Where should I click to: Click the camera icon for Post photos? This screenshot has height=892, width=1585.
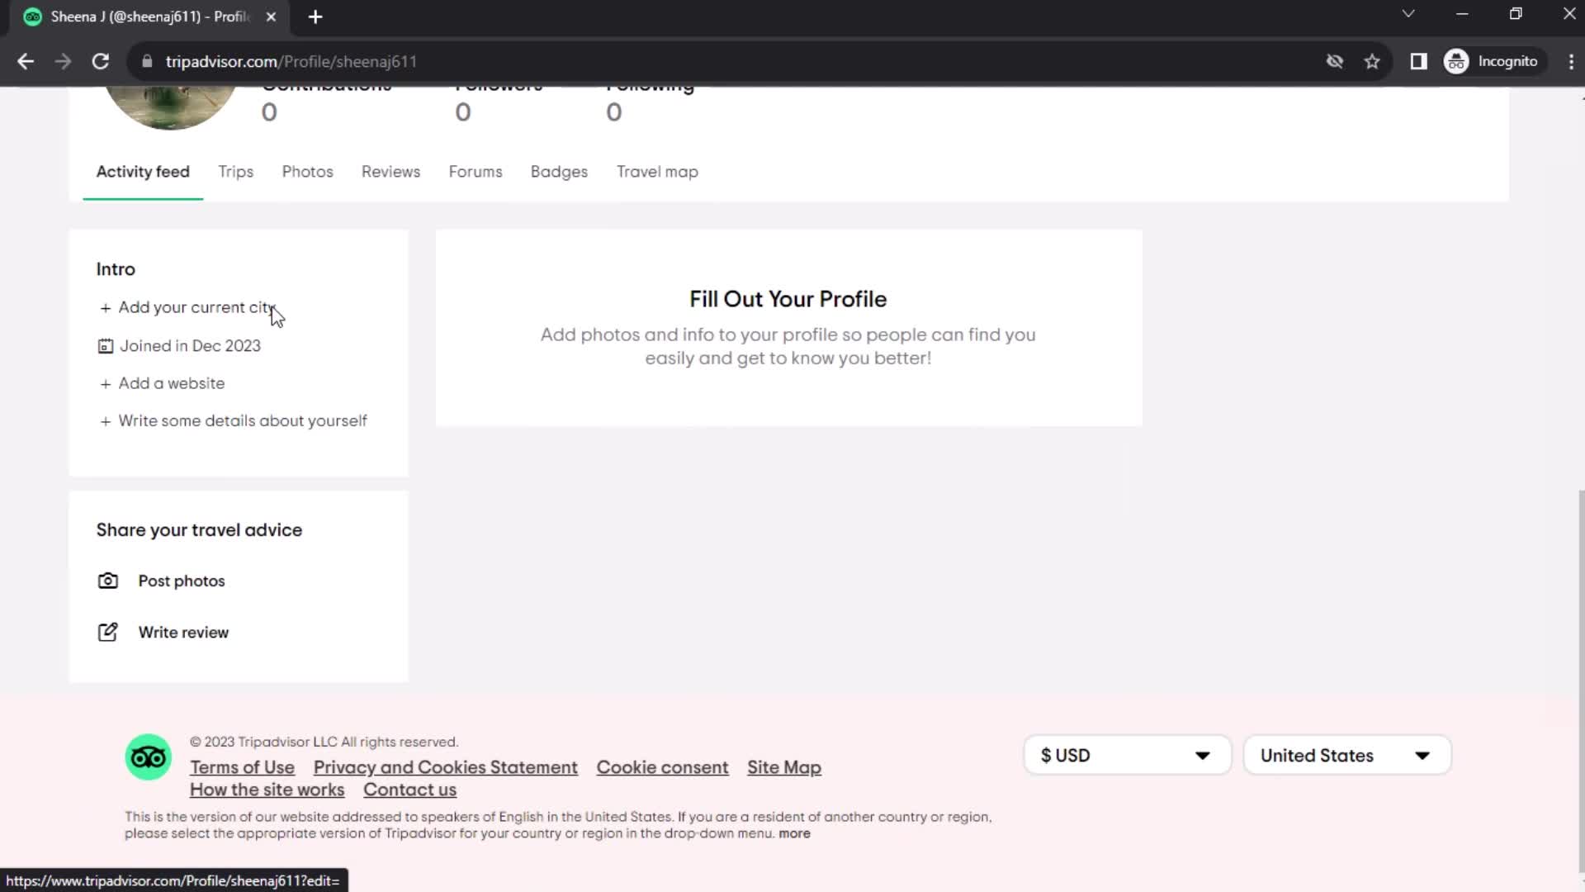pos(108,581)
